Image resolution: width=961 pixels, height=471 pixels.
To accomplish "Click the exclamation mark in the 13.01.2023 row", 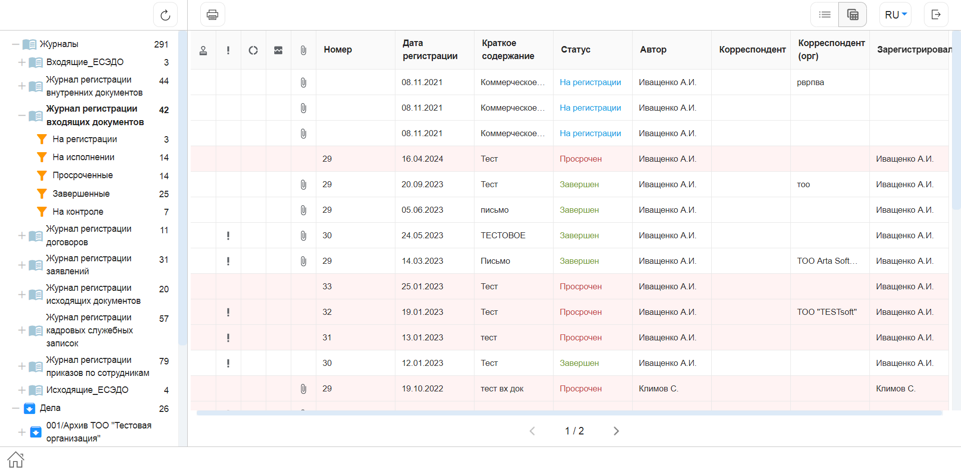I will (x=228, y=338).
